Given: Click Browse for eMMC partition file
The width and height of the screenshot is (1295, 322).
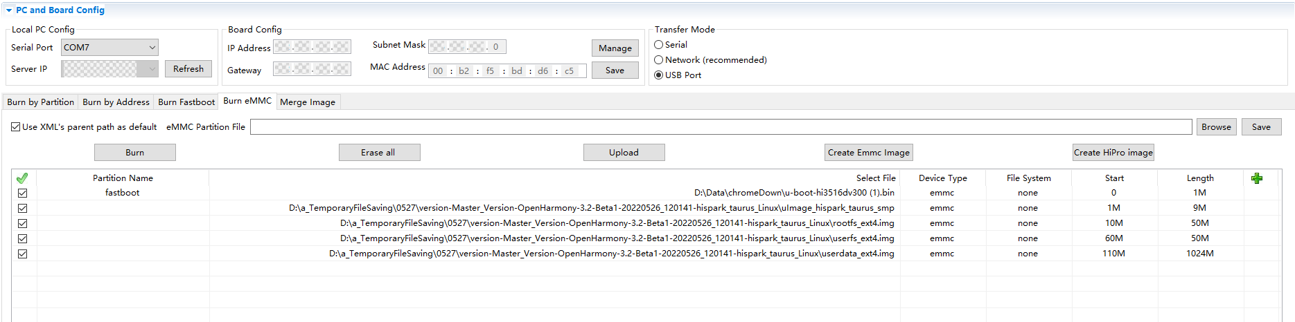Looking at the screenshot, I should coord(1216,127).
